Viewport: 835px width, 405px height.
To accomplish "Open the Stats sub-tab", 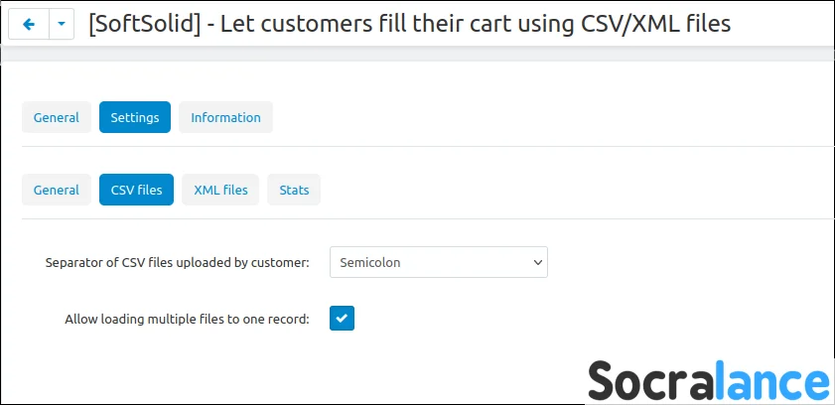I will click(x=294, y=190).
